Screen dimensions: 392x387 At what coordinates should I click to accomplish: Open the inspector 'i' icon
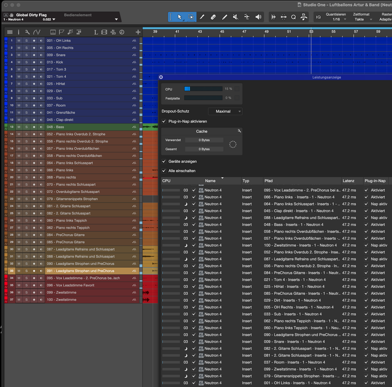tap(19, 32)
